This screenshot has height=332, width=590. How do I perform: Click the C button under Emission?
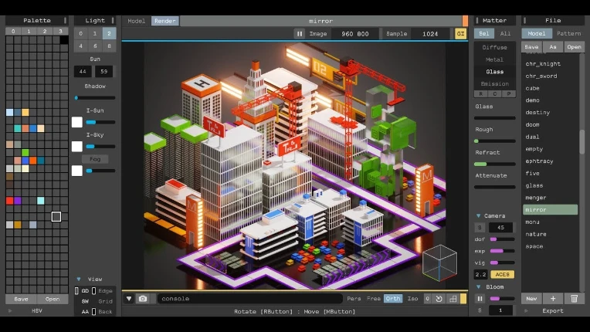click(495, 94)
